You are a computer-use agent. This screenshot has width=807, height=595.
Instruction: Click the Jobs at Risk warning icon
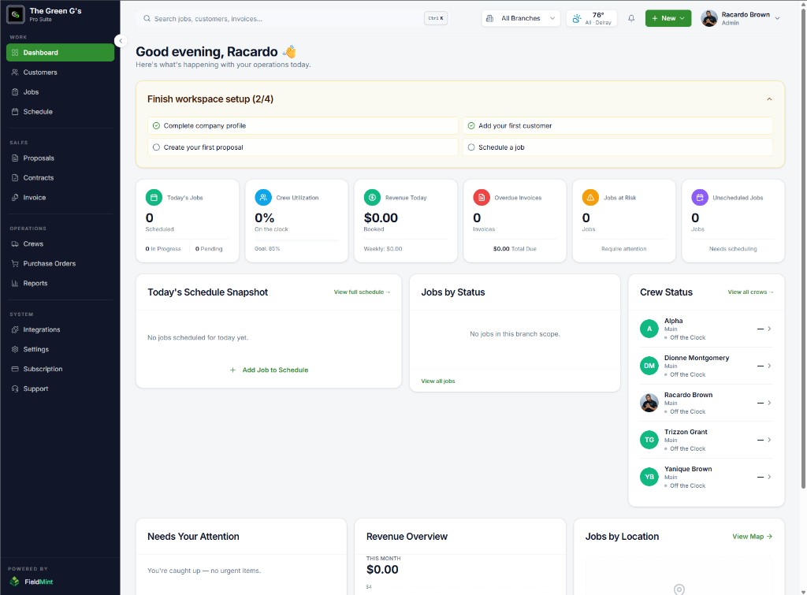pyautogui.click(x=590, y=198)
